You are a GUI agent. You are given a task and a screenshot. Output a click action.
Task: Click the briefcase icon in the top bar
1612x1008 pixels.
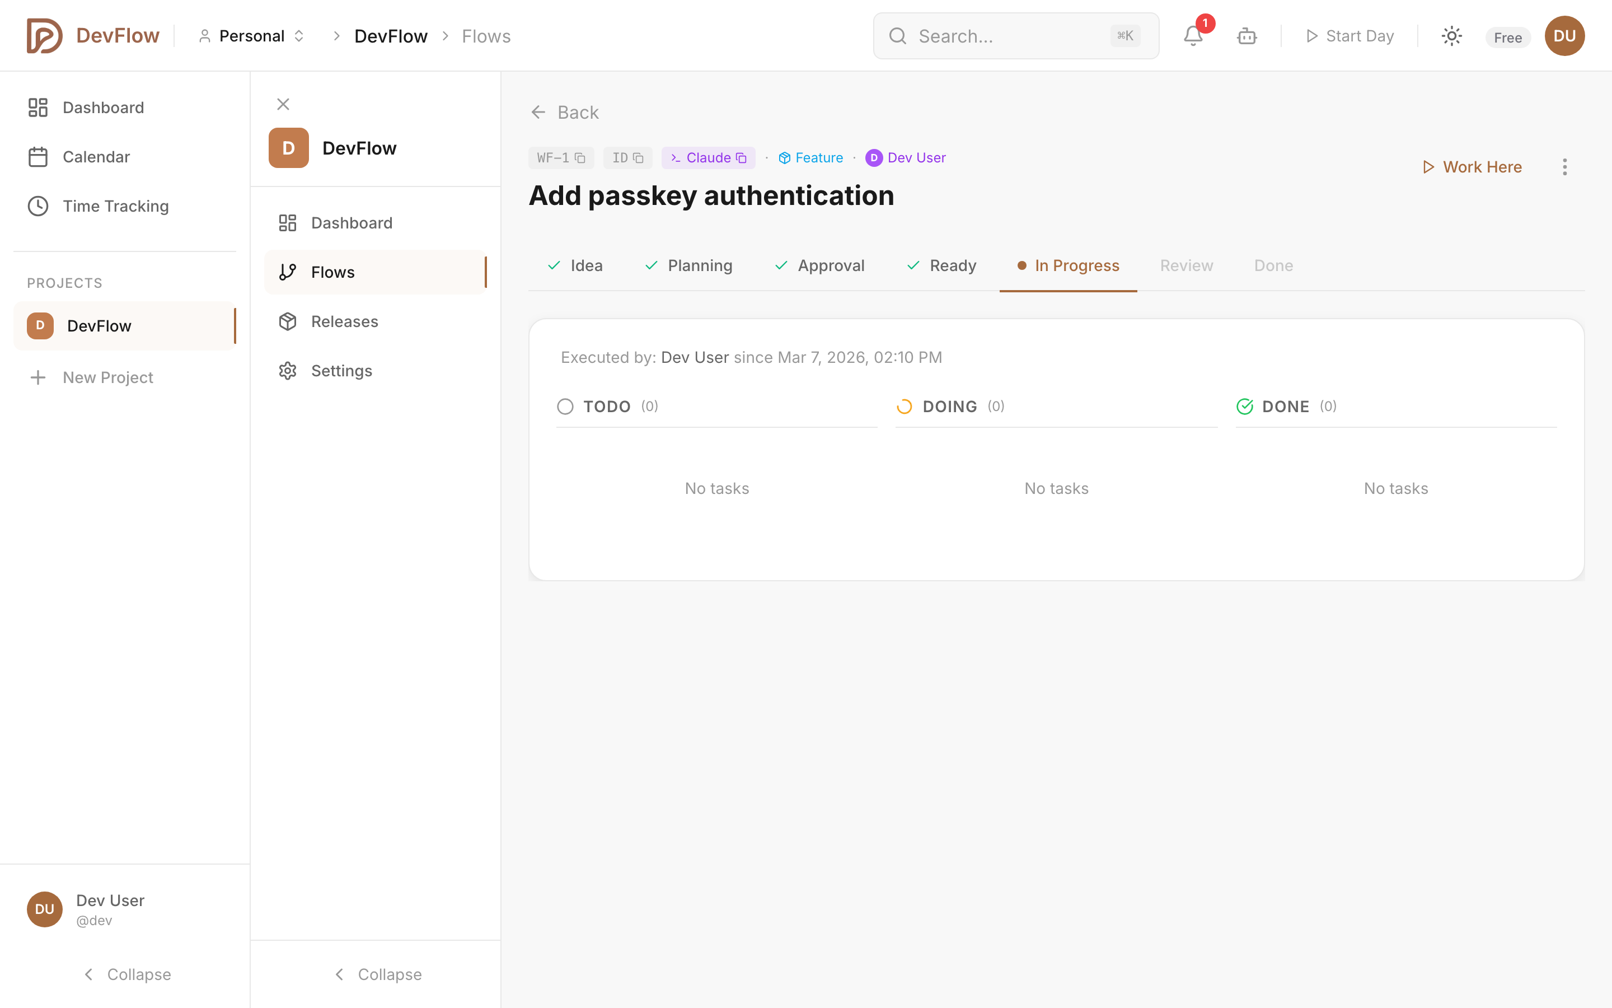tap(1247, 36)
